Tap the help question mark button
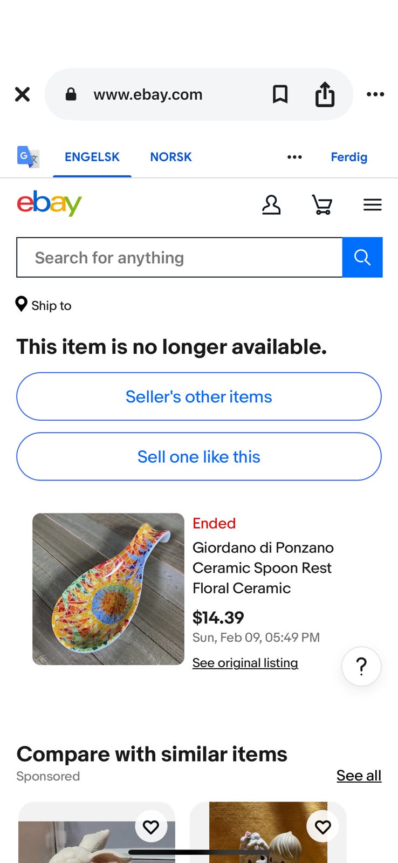The image size is (398, 863). point(361,666)
